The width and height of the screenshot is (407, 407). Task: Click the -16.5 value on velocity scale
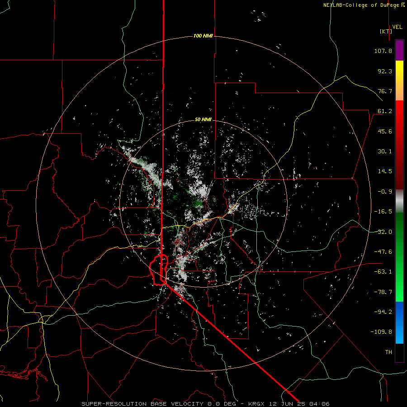click(383, 212)
